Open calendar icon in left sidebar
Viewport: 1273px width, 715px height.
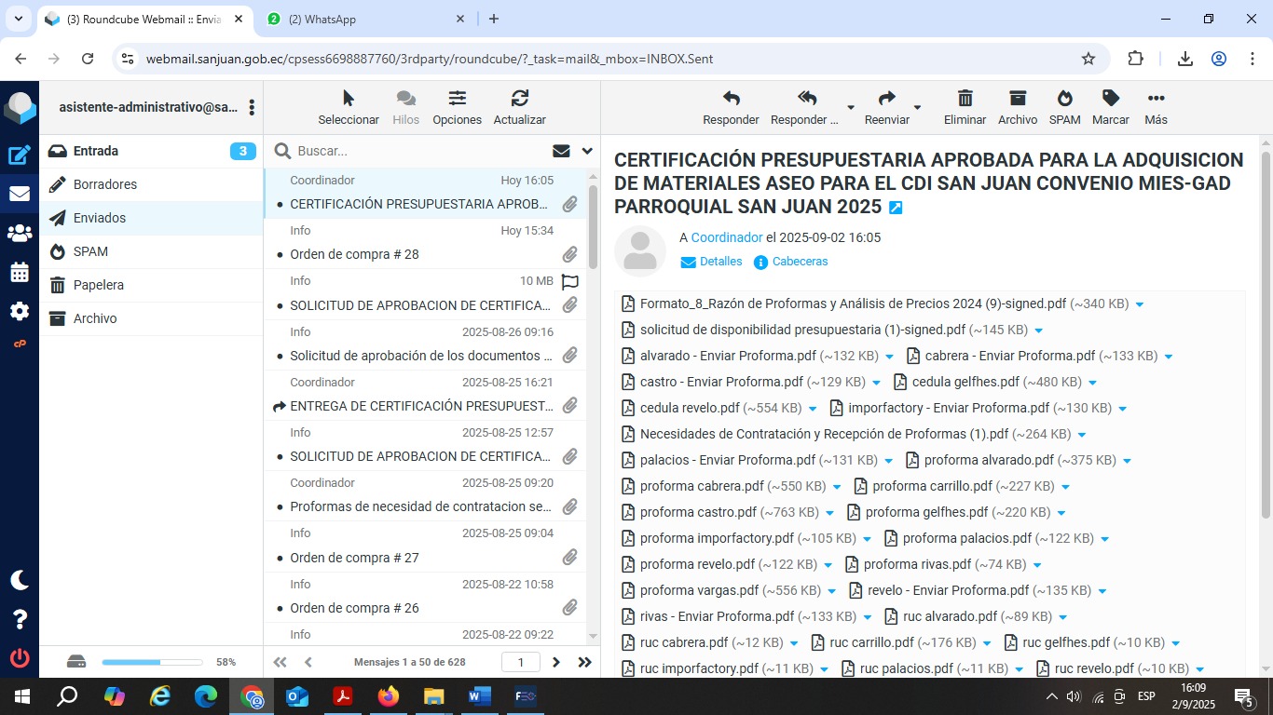20,272
